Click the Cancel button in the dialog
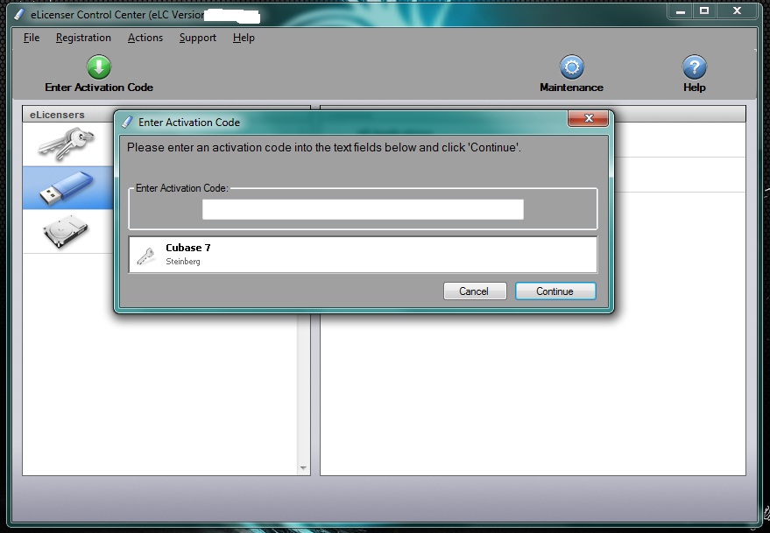Viewport: 770px width, 533px height. tap(475, 291)
